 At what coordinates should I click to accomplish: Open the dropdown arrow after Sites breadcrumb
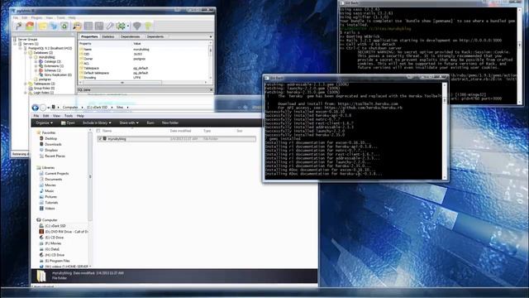[x=127, y=108]
